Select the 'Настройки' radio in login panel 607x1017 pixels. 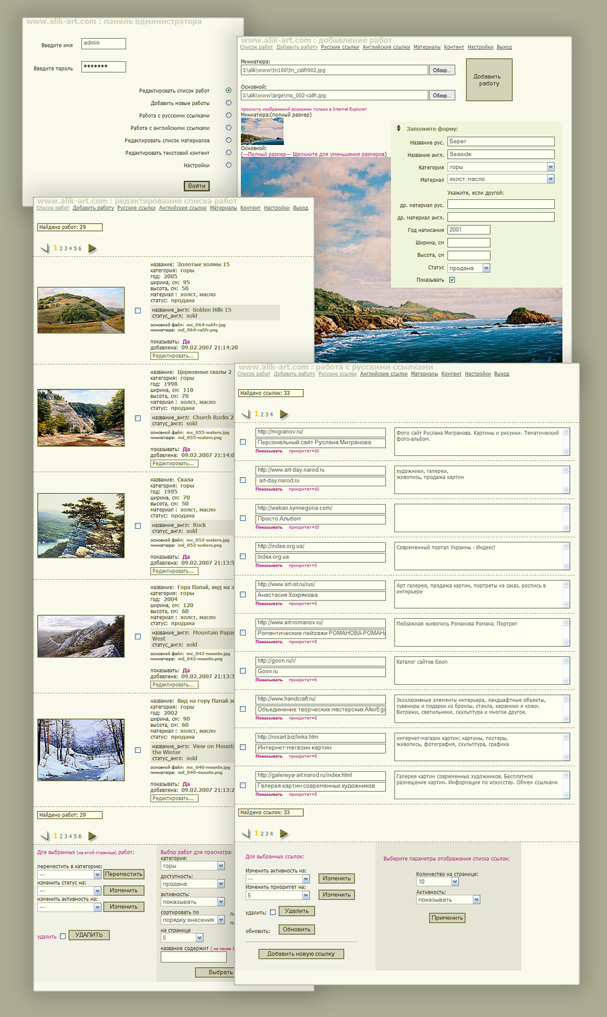point(229,165)
